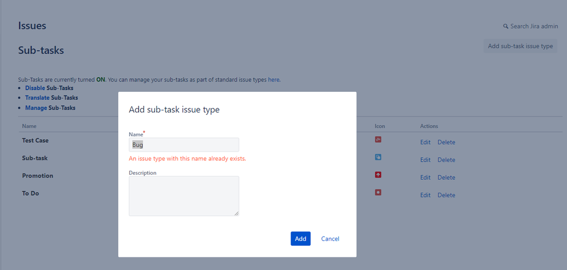Click the 'Sub-task' name cell
The width and height of the screenshot is (567, 270).
pos(35,158)
